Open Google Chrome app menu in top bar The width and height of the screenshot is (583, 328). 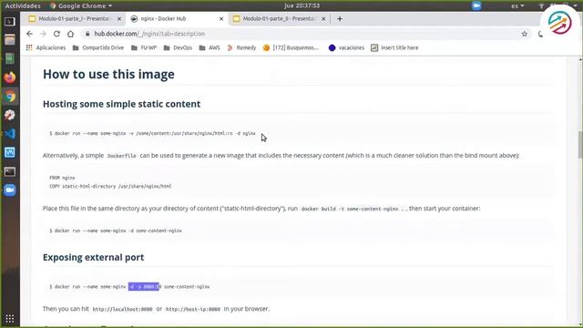click(81, 5)
